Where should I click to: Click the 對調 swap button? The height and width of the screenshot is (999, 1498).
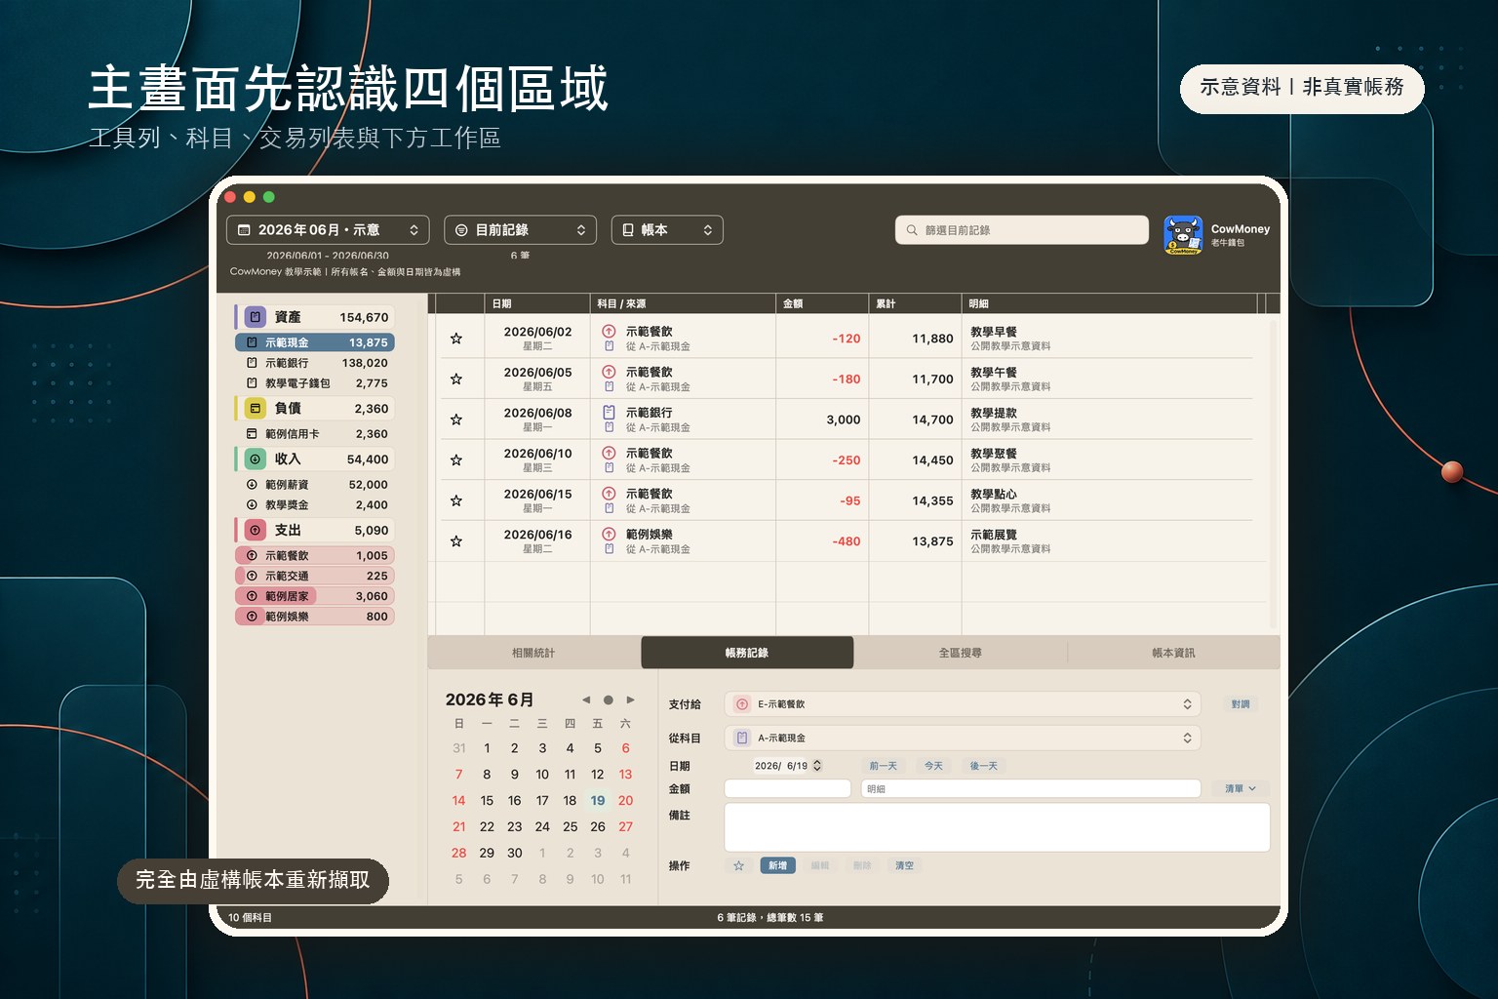(x=1241, y=704)
